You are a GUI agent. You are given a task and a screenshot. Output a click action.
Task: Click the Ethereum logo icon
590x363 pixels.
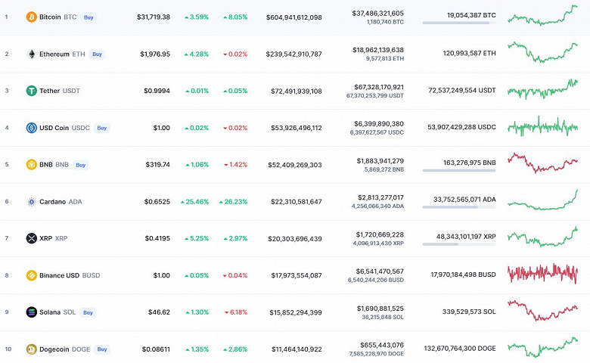coord(31,54)
